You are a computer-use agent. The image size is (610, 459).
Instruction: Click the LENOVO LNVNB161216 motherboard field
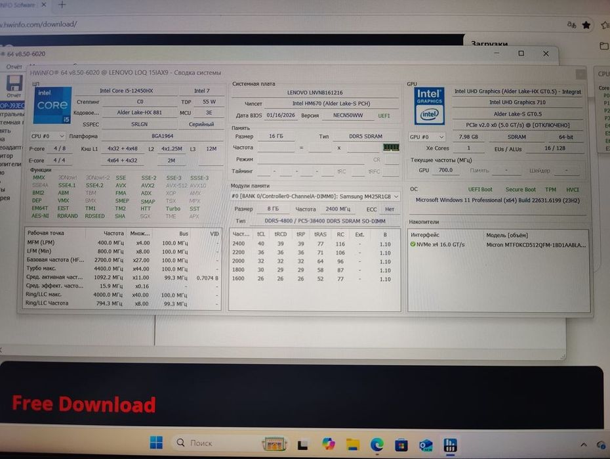tap(315, 93)
